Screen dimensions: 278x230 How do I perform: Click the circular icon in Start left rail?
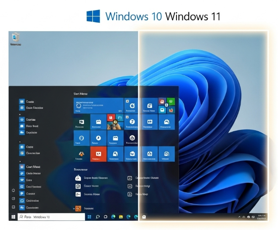pyautogui.click(x=13, y=190)
